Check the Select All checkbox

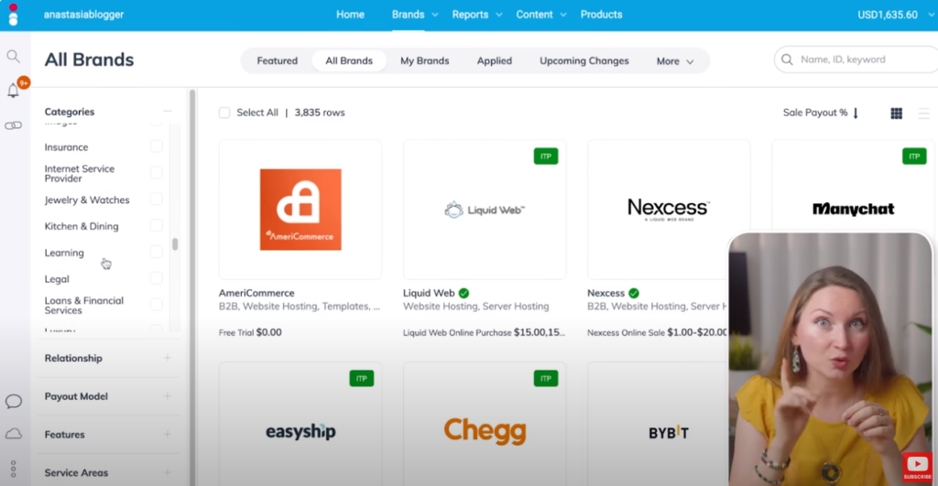[x=224, y=113]
